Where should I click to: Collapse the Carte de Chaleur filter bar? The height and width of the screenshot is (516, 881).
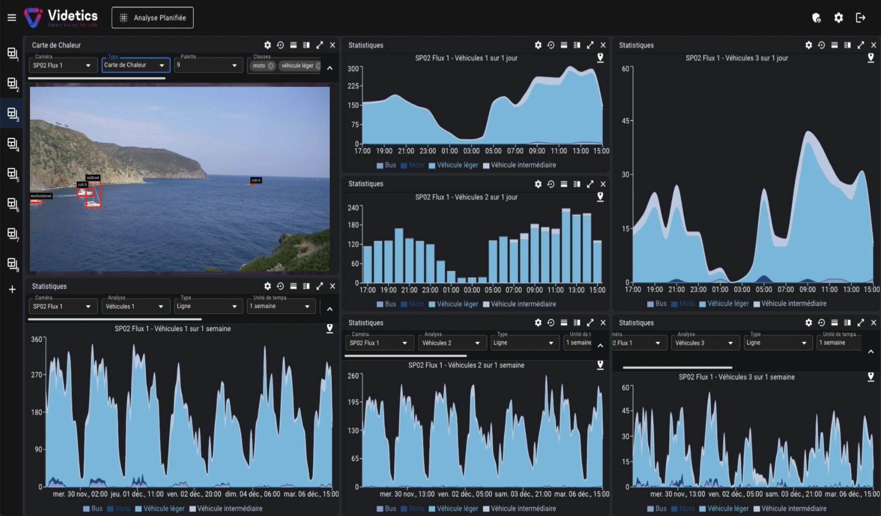tap(330, 68)
